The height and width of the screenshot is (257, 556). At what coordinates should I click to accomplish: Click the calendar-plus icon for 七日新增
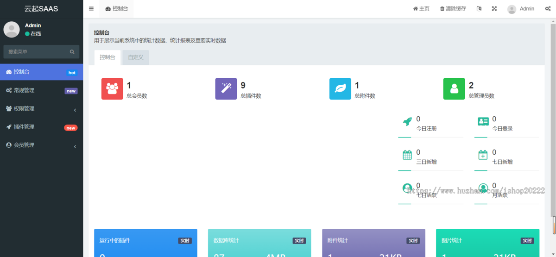pyautogui.click(x=483, y=155)
